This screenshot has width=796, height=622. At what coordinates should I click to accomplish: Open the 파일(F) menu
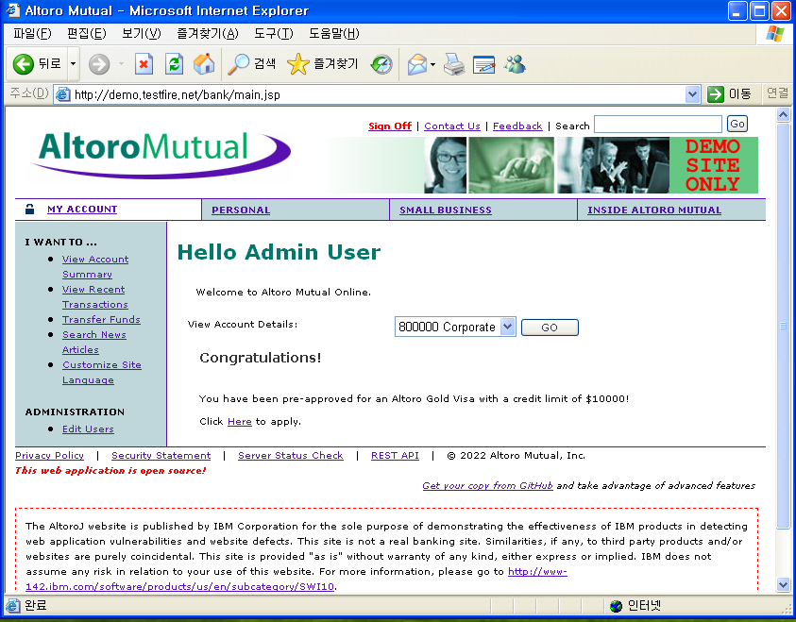[32, 34]
